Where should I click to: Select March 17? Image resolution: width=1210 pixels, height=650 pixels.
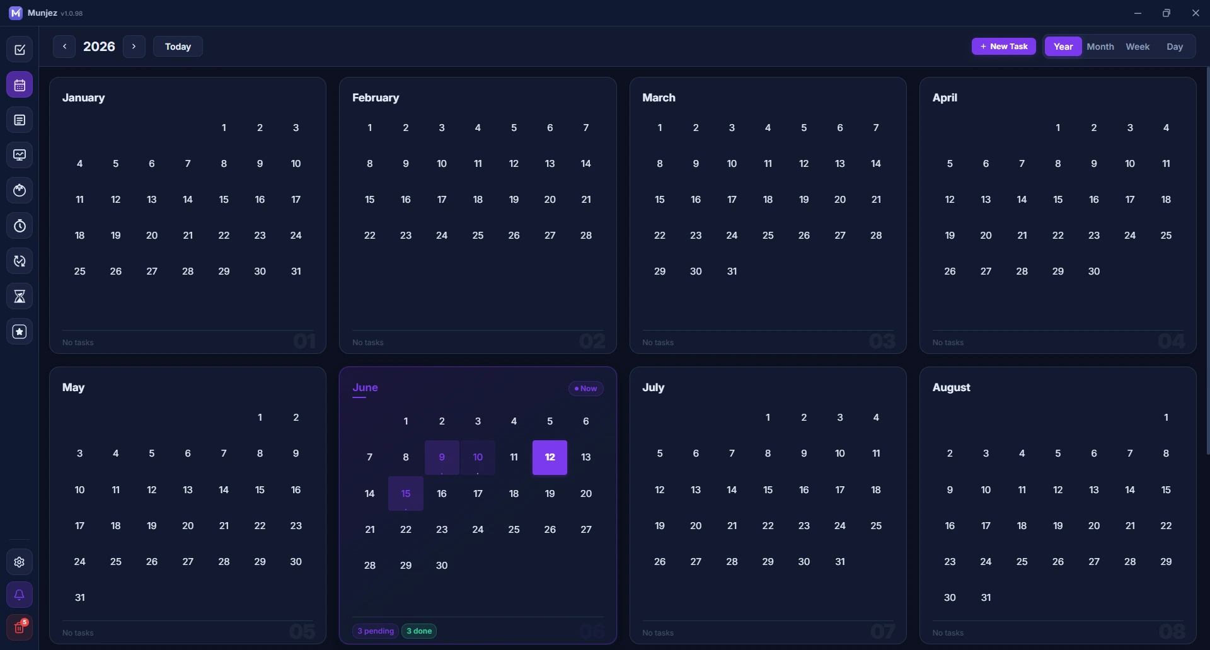(732, 200)
